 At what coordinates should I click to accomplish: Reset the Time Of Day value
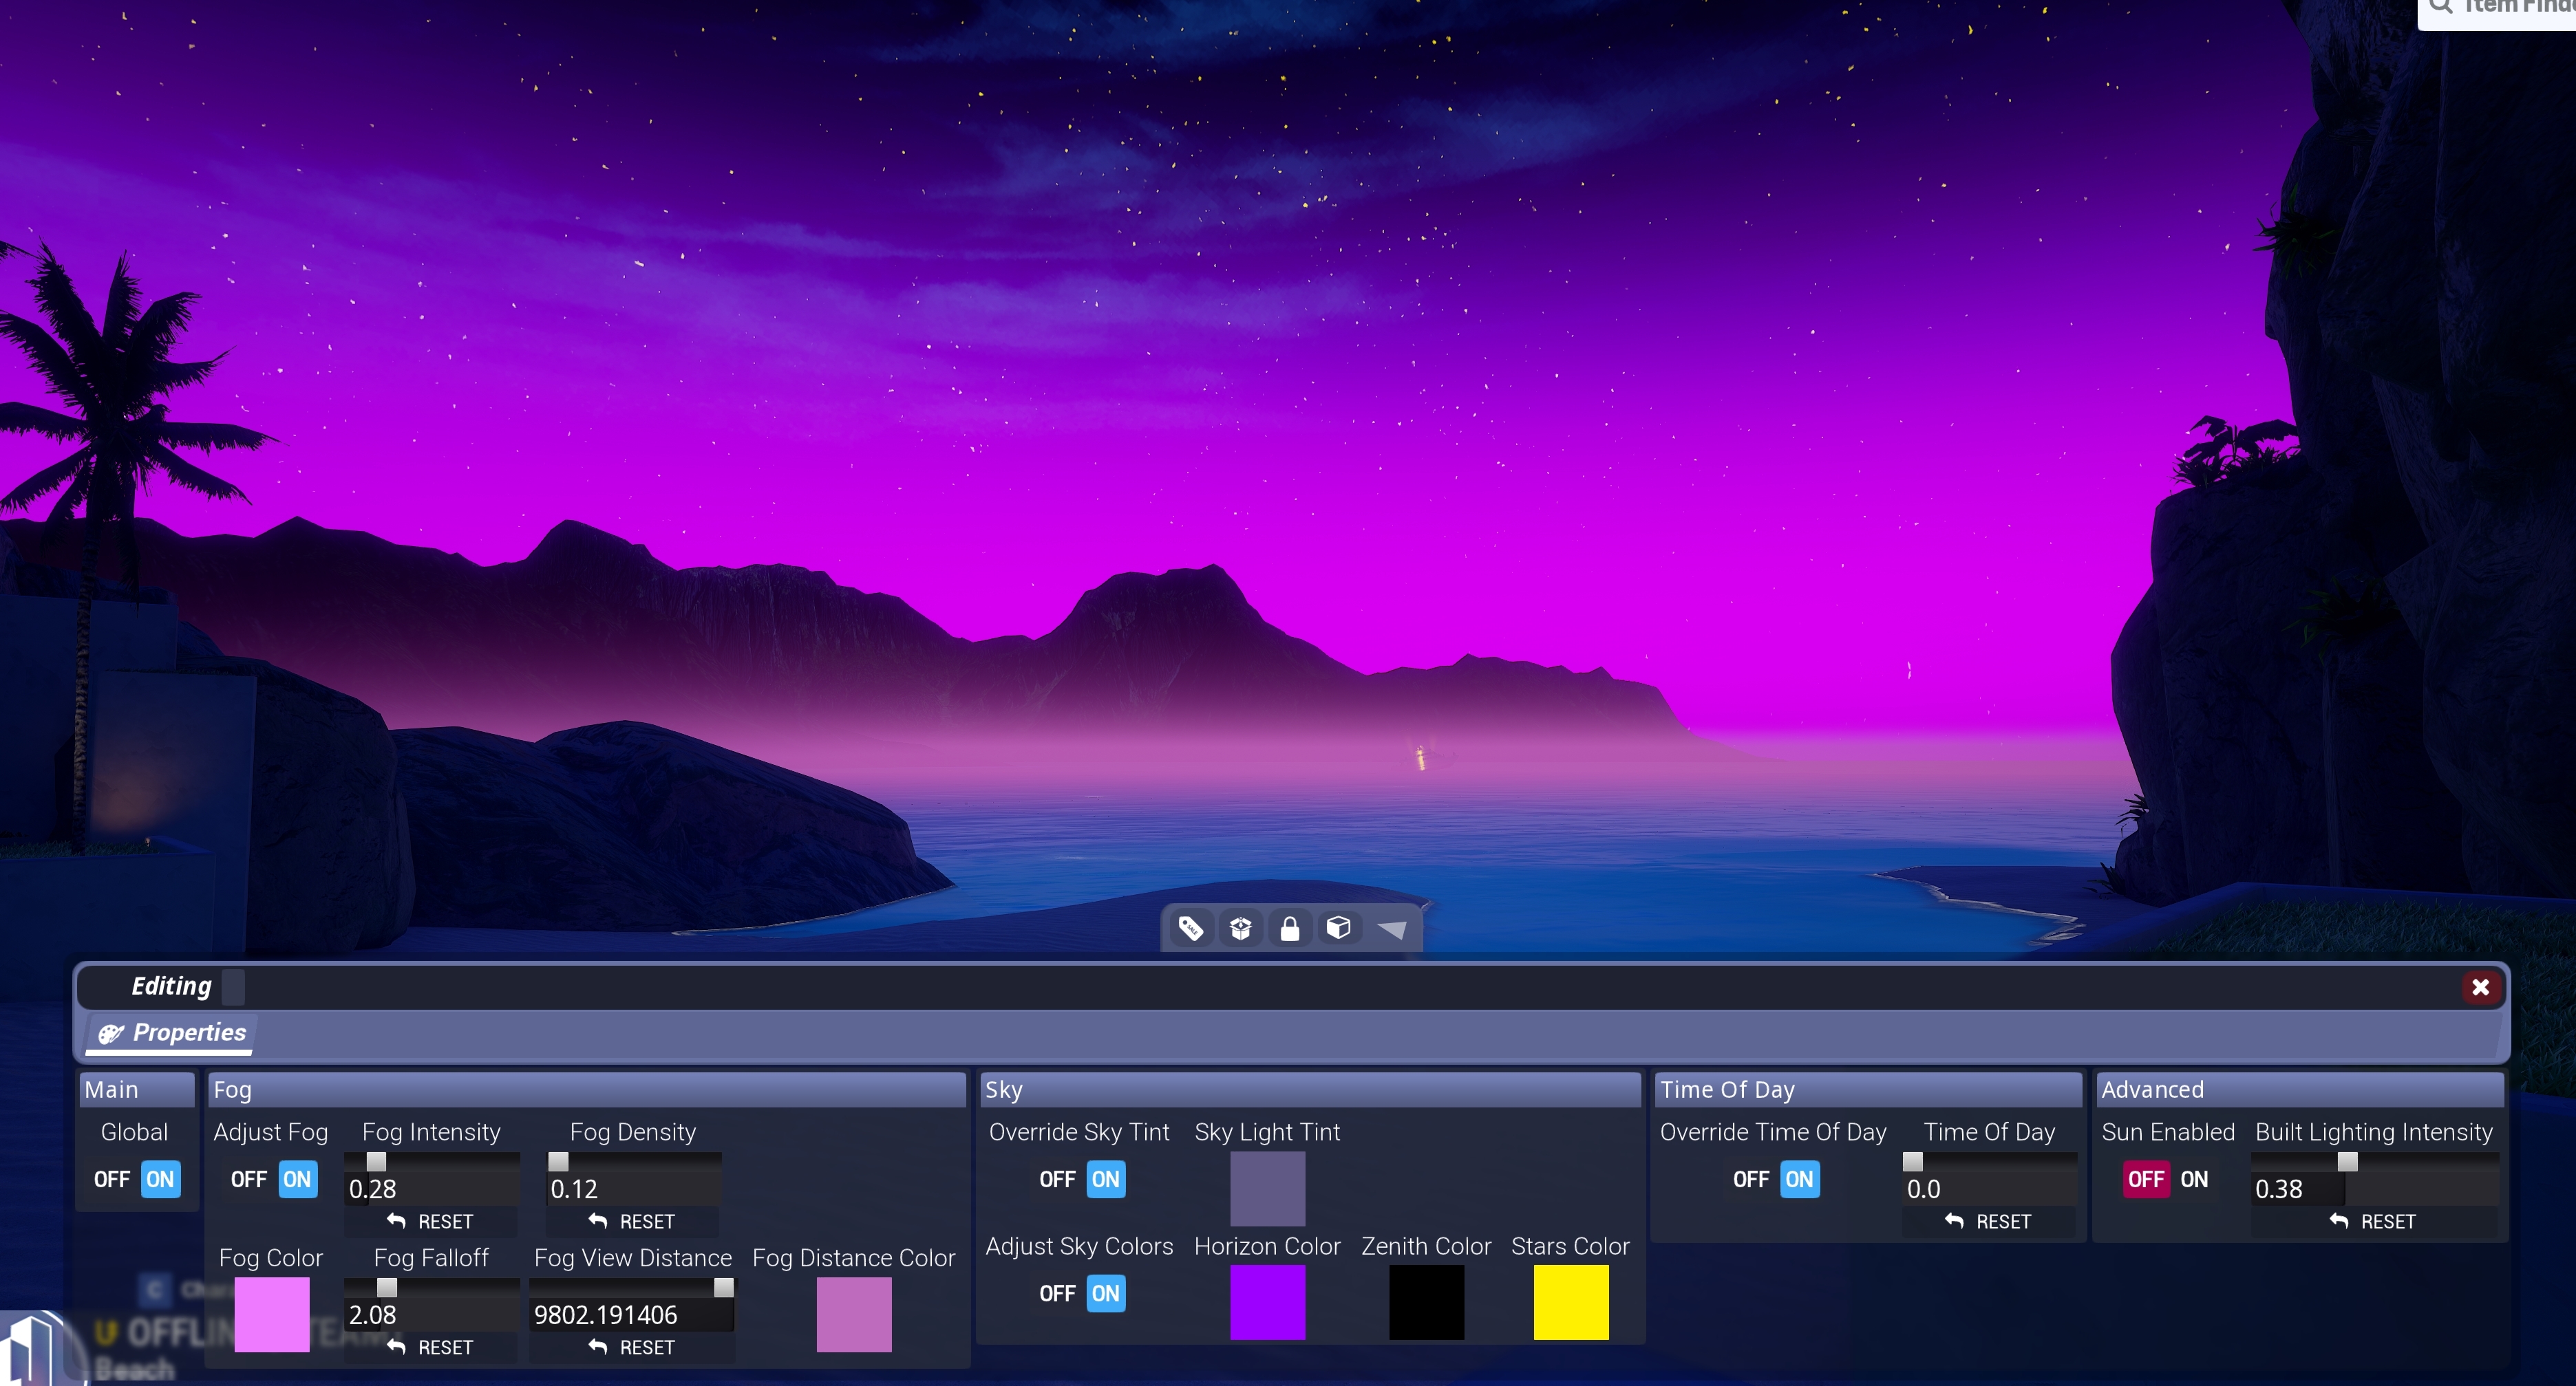1989,1221
